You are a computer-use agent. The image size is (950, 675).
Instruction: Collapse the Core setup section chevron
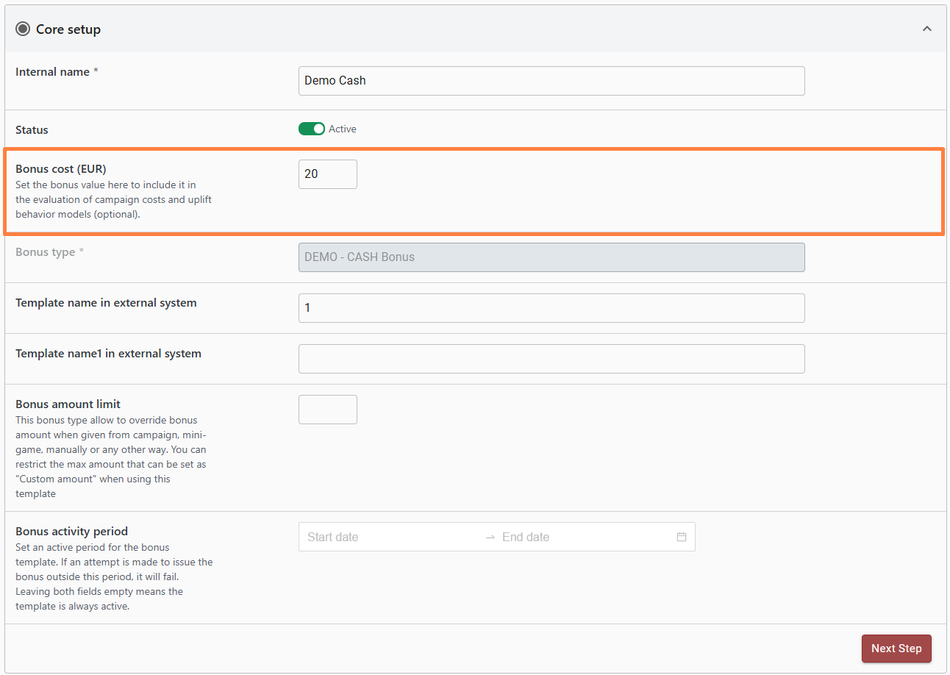[926, 29]
